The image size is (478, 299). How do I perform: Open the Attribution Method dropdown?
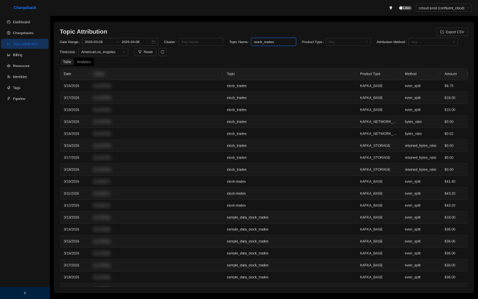(x=433, y=42)
